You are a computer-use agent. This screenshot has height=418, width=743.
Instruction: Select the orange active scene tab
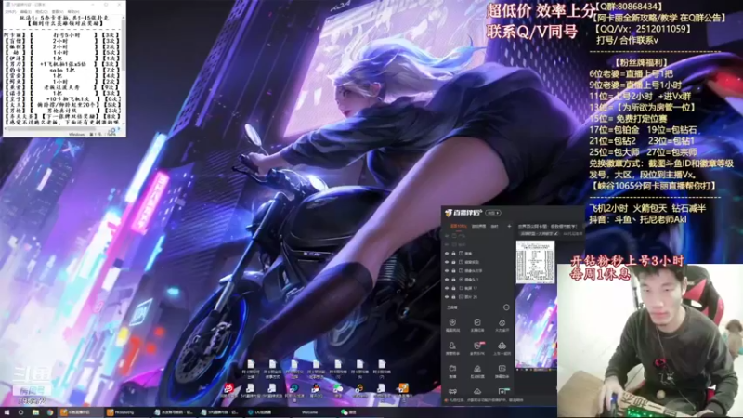point(459,226)
